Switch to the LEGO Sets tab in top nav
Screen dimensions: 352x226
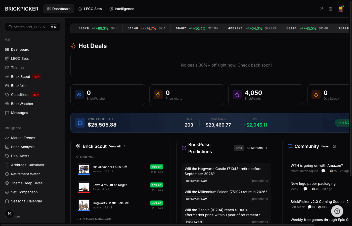coord(90,9)
